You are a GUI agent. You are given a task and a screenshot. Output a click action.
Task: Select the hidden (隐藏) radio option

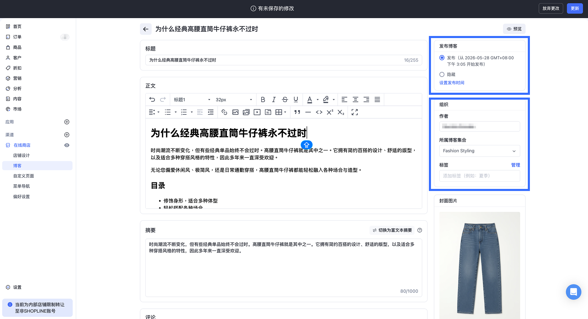tap(442, 74)
